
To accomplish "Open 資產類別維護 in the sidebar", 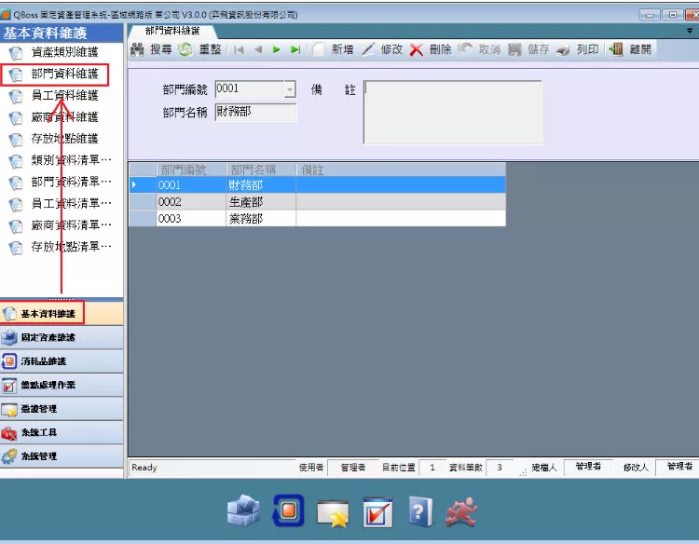I will pyautogui.click(x=64, y=52).
